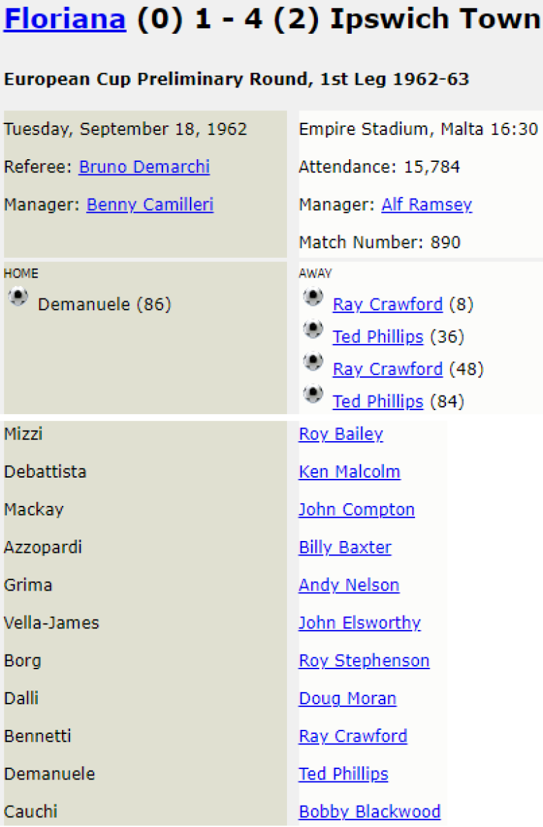Click the football icon beside Ray Crawford (48)

coord(313,362)
